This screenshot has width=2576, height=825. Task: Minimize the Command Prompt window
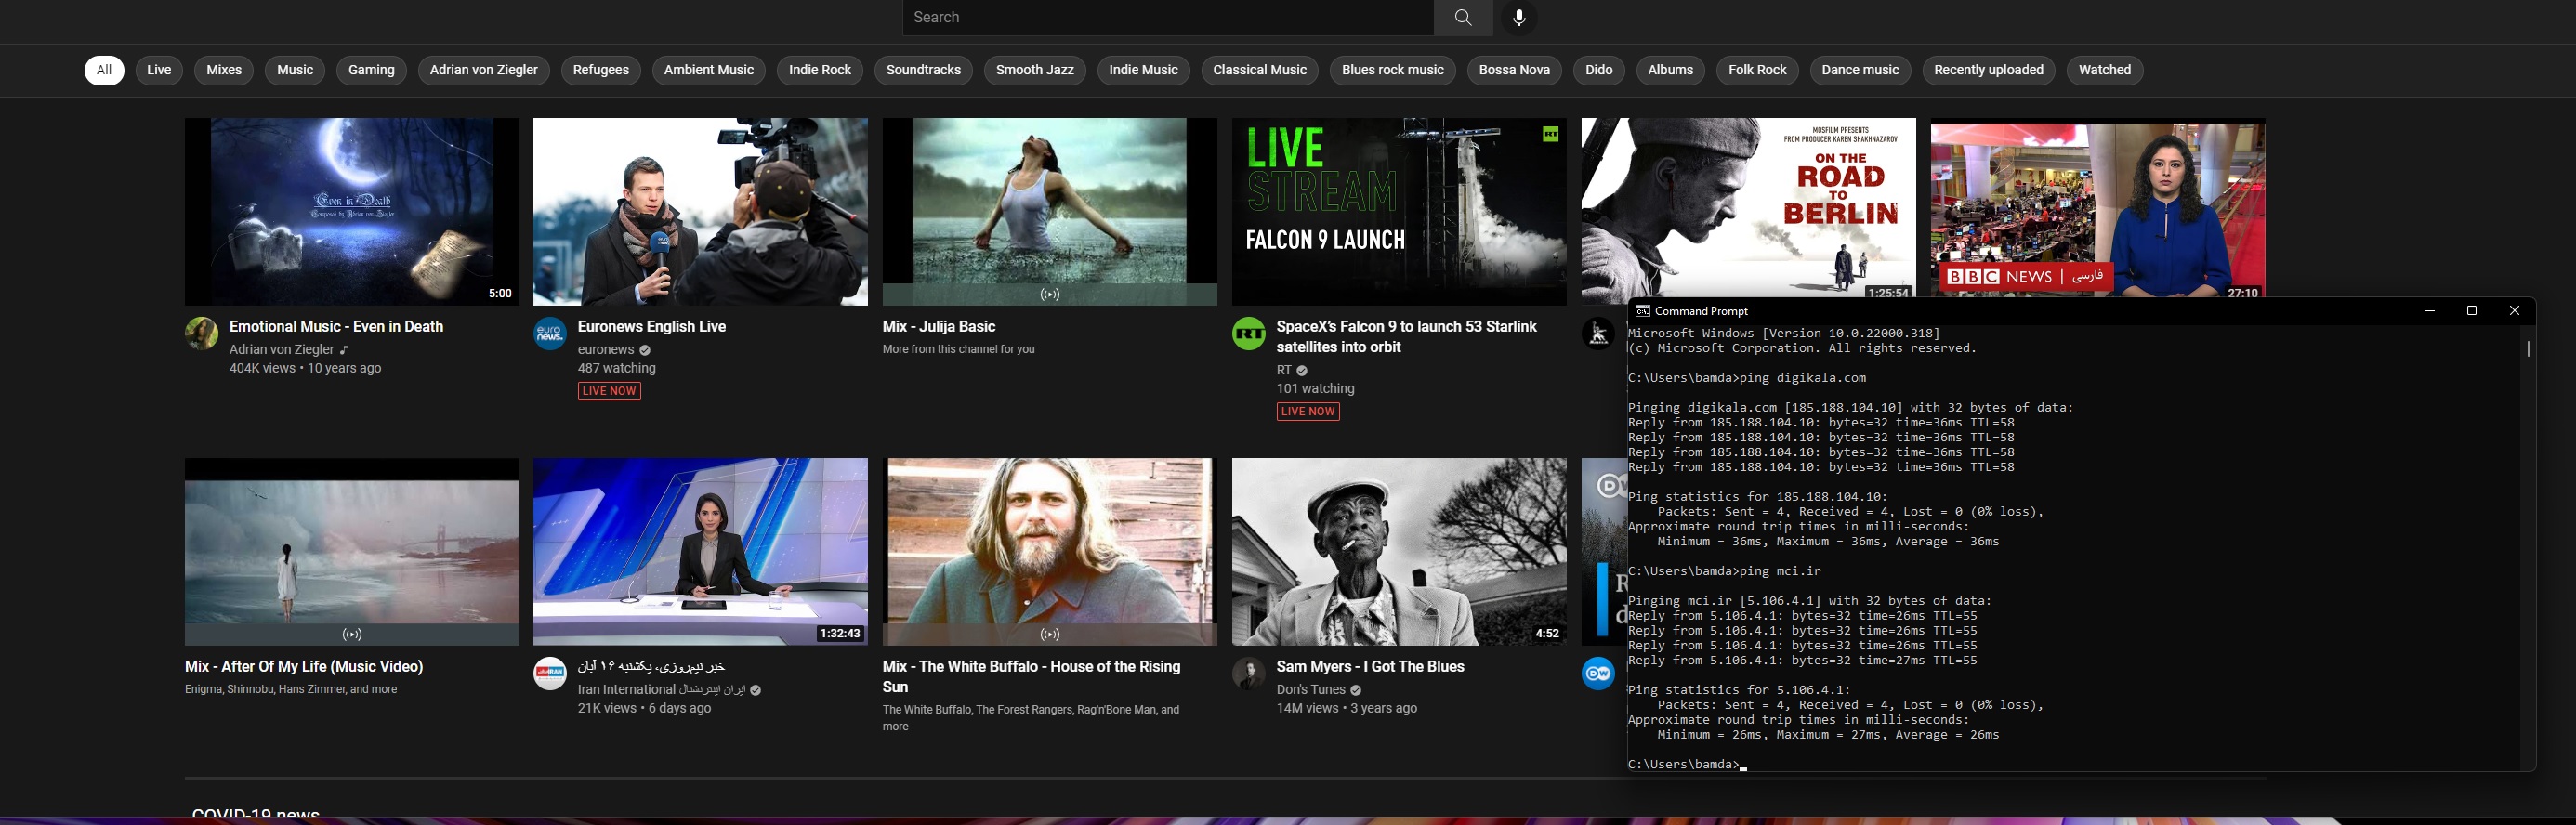2429,311
